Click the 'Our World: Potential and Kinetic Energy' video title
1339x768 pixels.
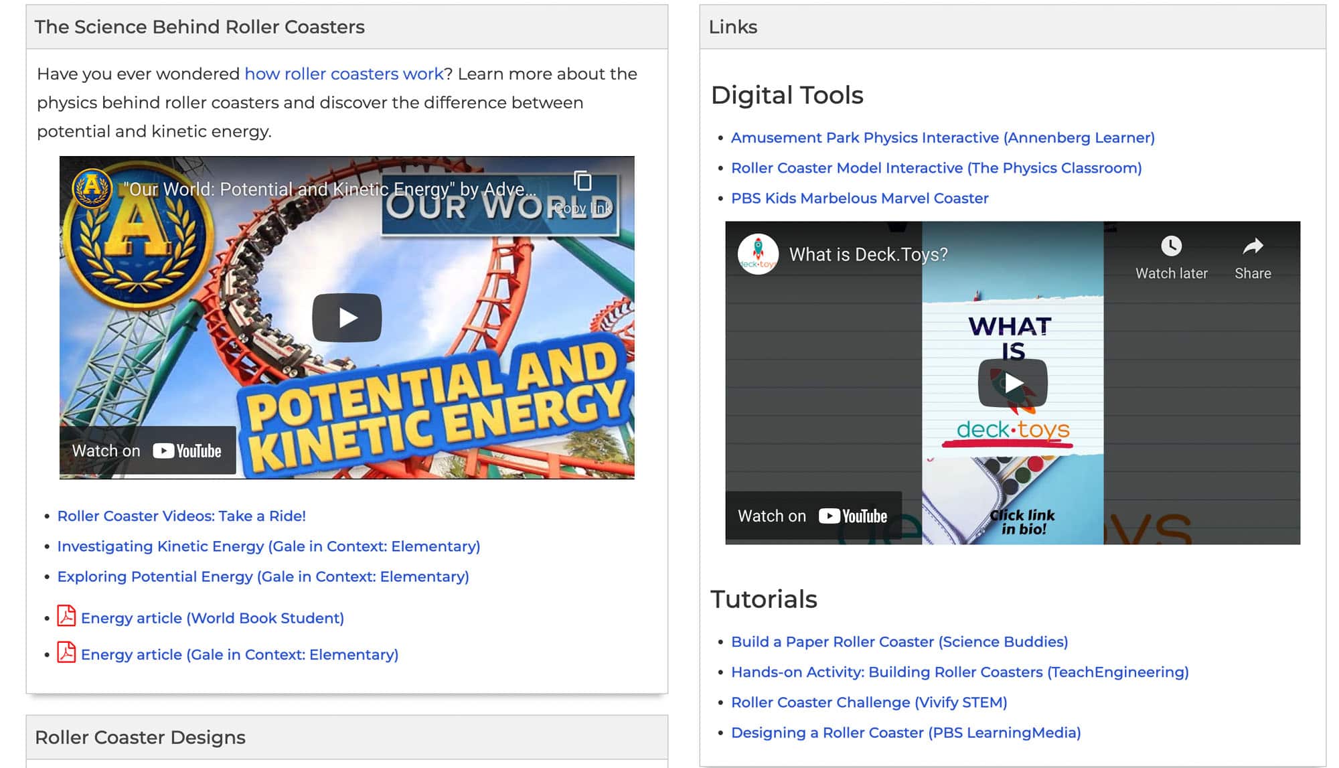point(329,189)
